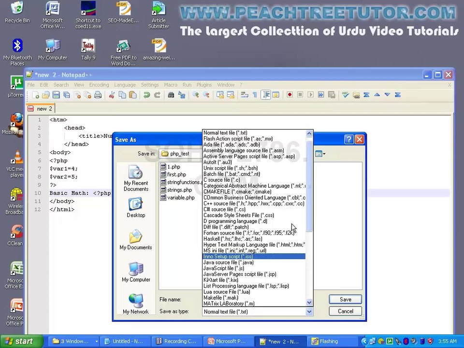Click the Zoom Out icon
Image resolution: width=464 pixels, height=348 pixels.
[x=206, y=95]
